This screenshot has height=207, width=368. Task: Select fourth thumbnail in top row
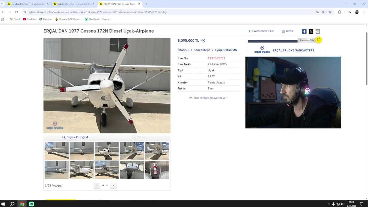click(132, 151)
